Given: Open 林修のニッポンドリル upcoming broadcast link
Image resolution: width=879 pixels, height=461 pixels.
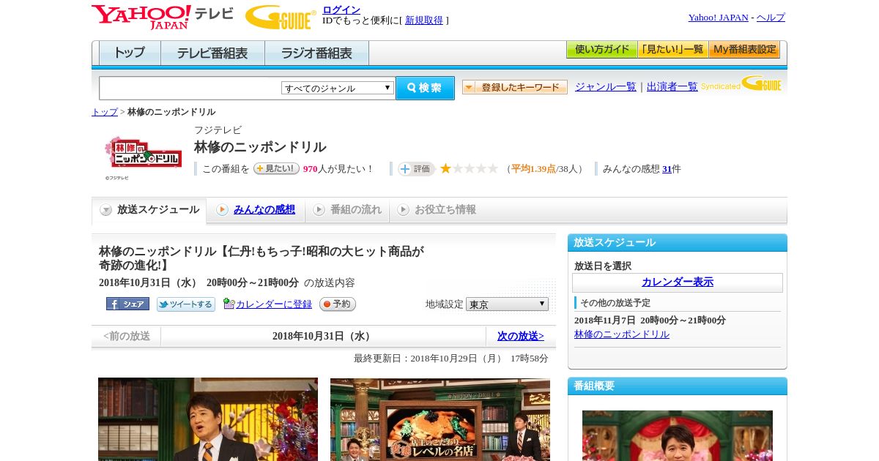Looking at the screenshot, I should click(622, 334).
